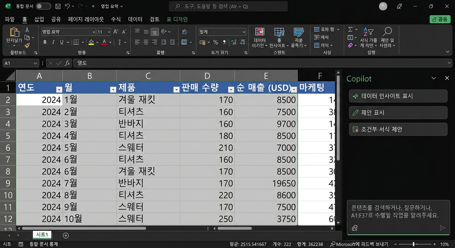Click the Clear eraser icon

(351, 46)
